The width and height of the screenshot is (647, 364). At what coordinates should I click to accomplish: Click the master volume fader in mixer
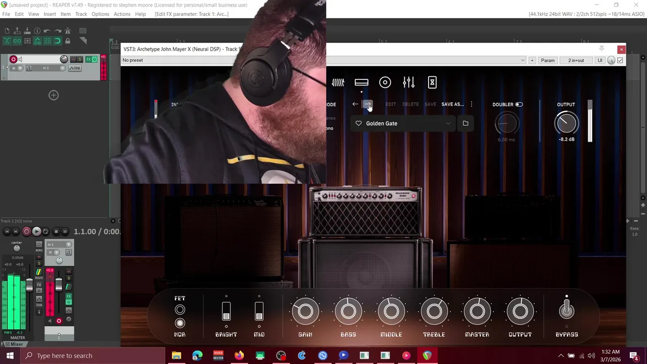(29, 285)
